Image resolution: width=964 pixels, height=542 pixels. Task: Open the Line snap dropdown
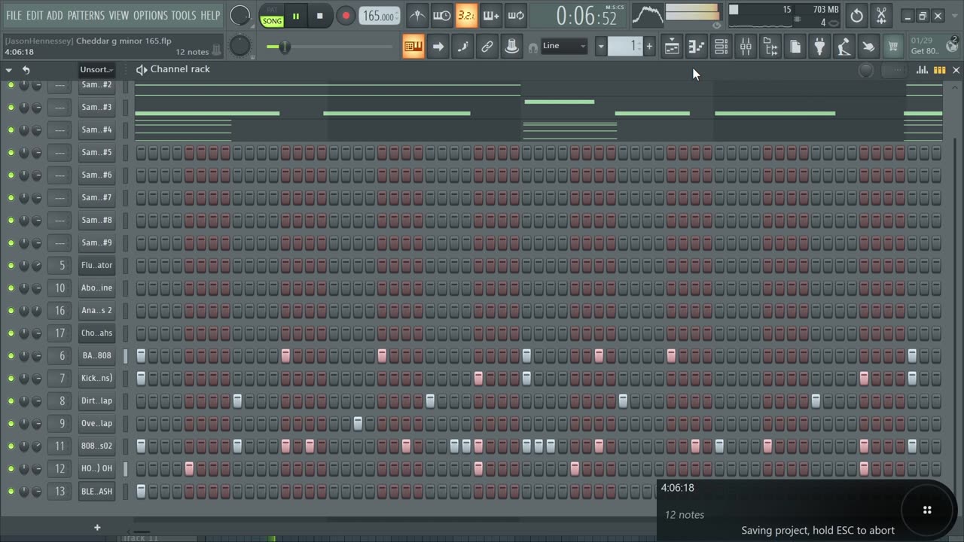point(564,46)
